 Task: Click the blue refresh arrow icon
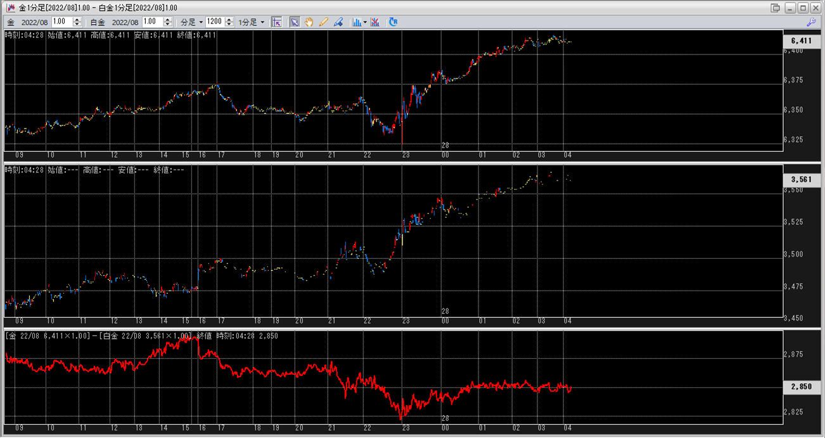pos(393,22)
